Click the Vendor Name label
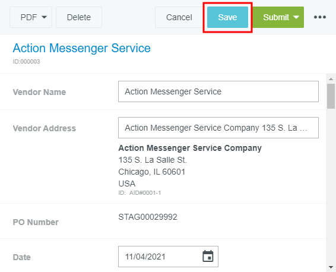The height and width of the screenshot is (272, 336). pos(39,92)
